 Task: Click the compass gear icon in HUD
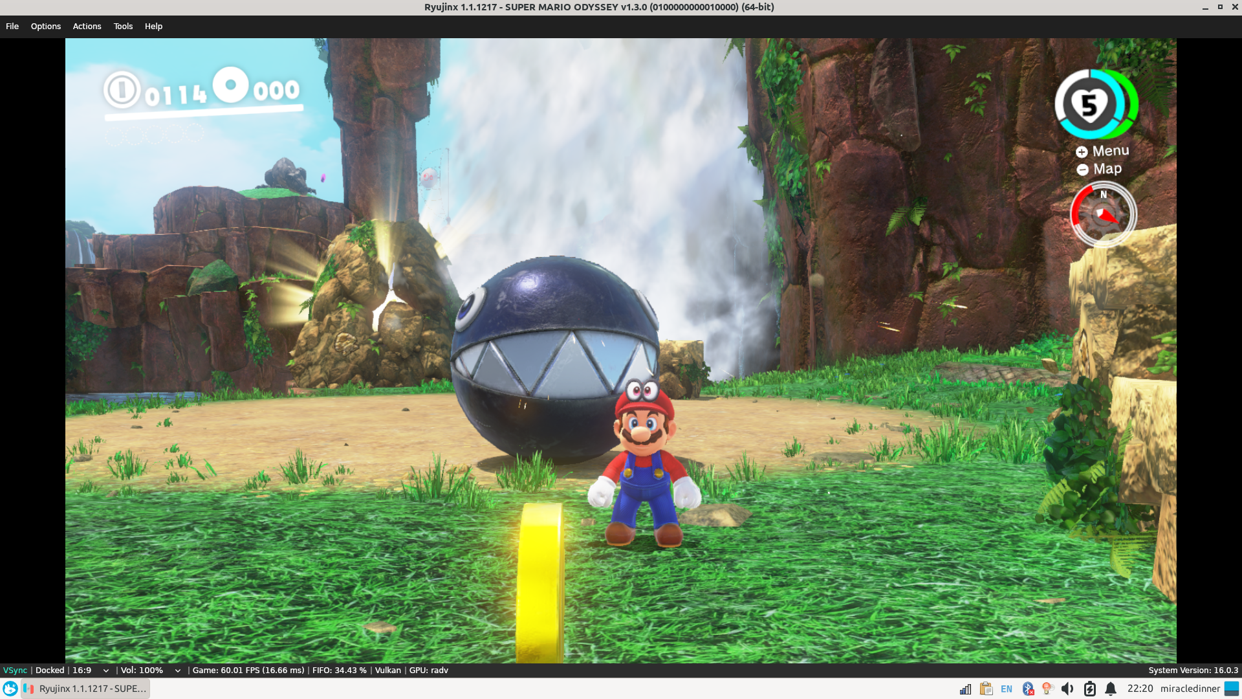click(1103, 214)
